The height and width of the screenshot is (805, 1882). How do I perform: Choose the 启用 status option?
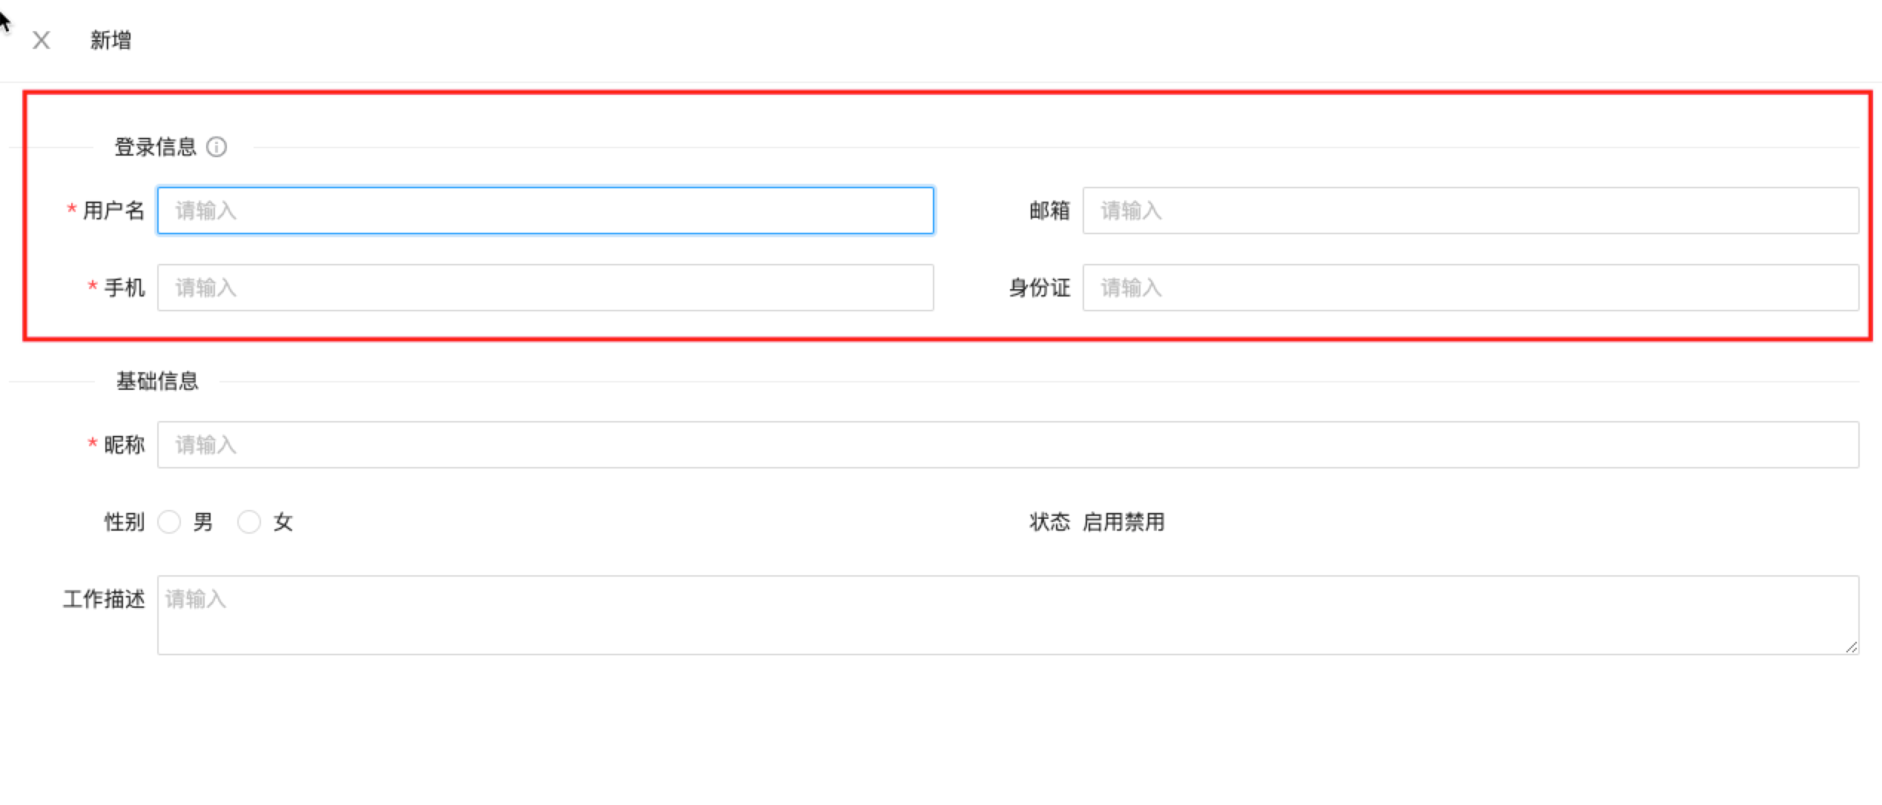pos(1103,522)
